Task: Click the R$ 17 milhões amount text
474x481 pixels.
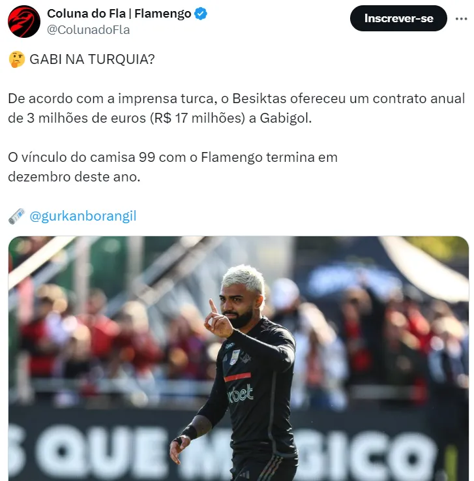Action: click(x=198, y=118)
